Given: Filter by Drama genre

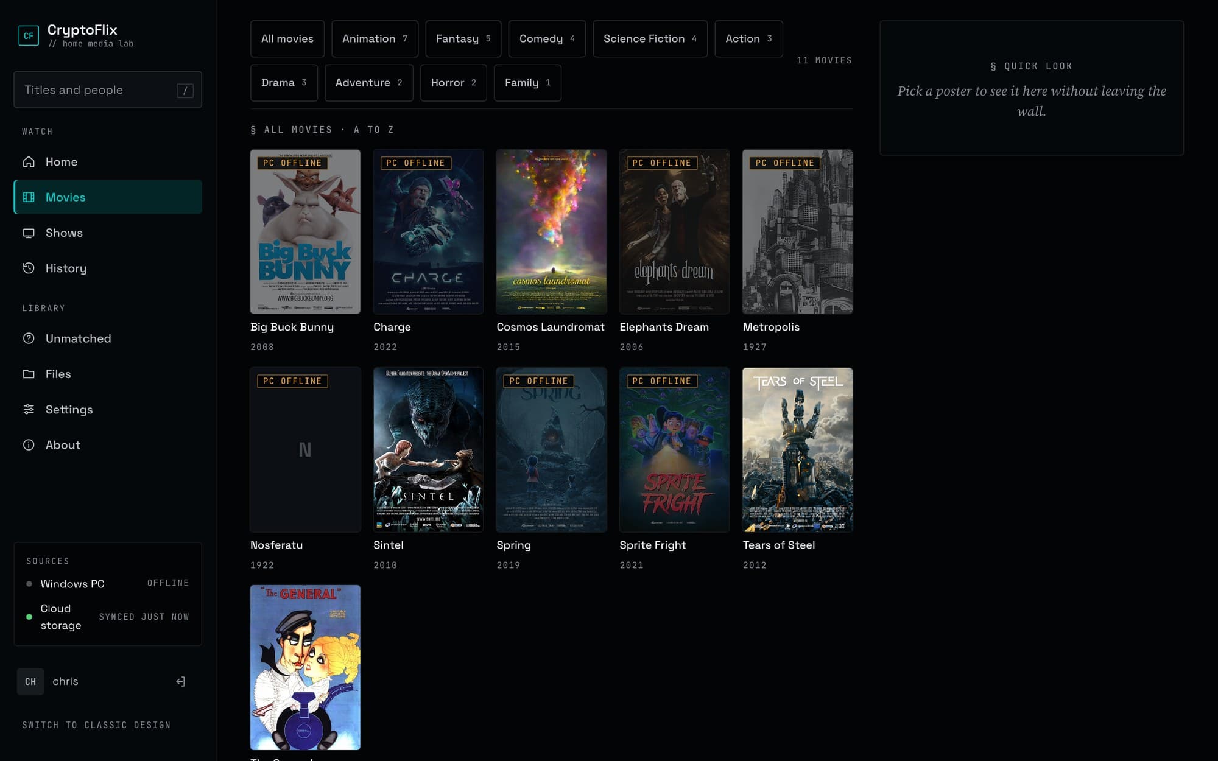Looking at the screenshot, I should 284,82.
